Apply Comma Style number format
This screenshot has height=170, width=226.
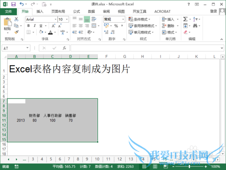[122, 26]
